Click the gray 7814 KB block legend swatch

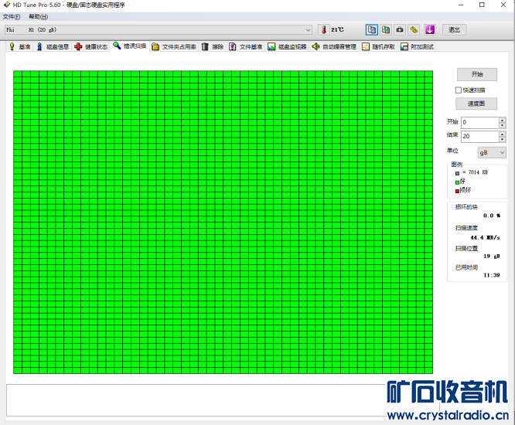click(x=457, y=173)
